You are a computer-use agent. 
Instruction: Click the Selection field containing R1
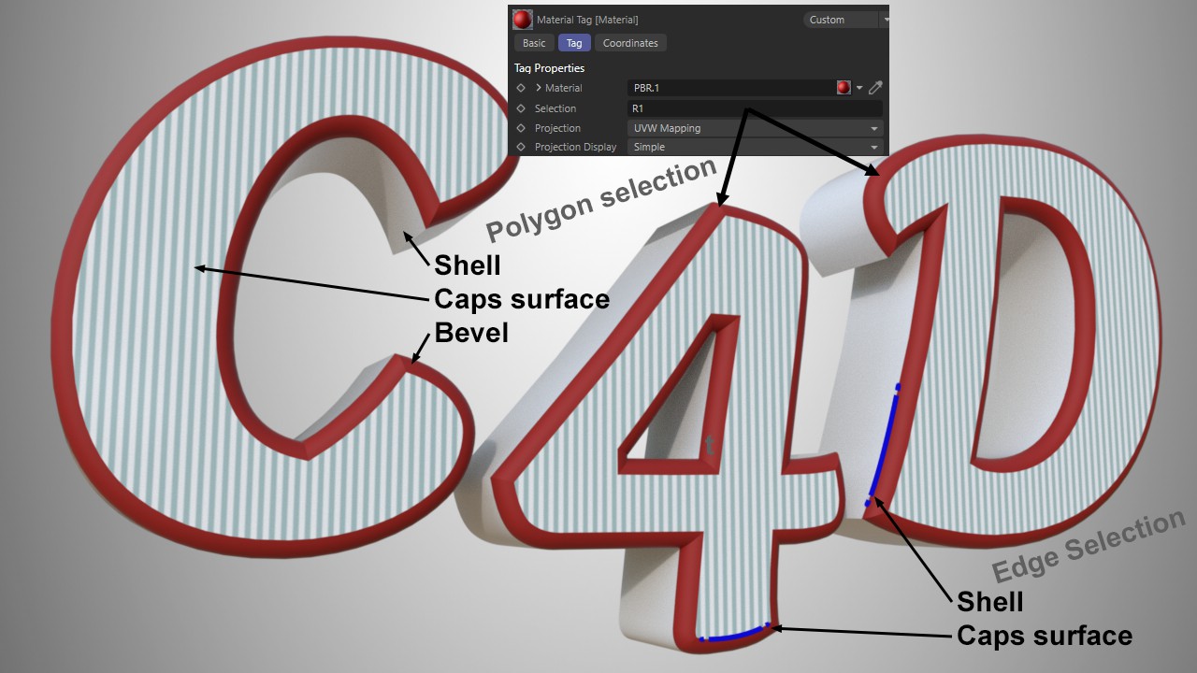[755, 108]
